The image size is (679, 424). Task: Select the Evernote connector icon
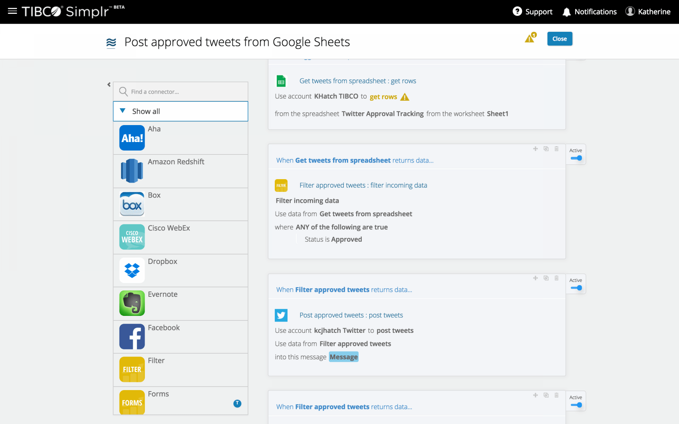coord(132,303)
